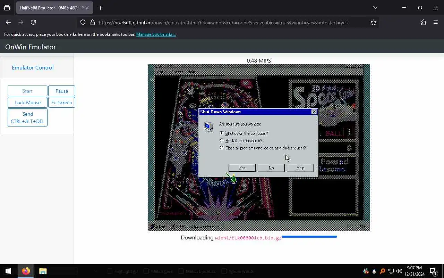Select the Halfix x86 Emulator tab
The width and height of the screenshot is (444, 278).
(x=51, y=8)
